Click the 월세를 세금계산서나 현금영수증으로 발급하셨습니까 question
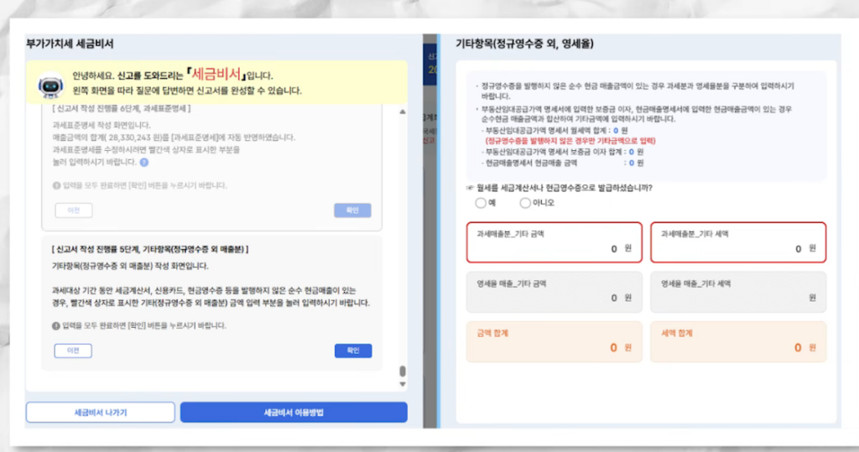 pos(565,188)
